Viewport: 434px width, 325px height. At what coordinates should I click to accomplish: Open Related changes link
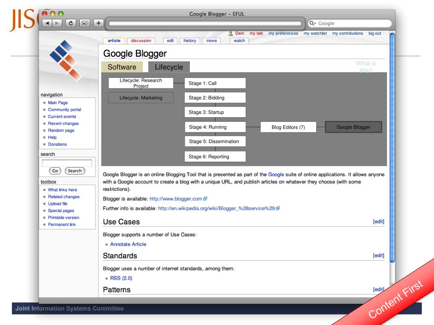point(64,196)
